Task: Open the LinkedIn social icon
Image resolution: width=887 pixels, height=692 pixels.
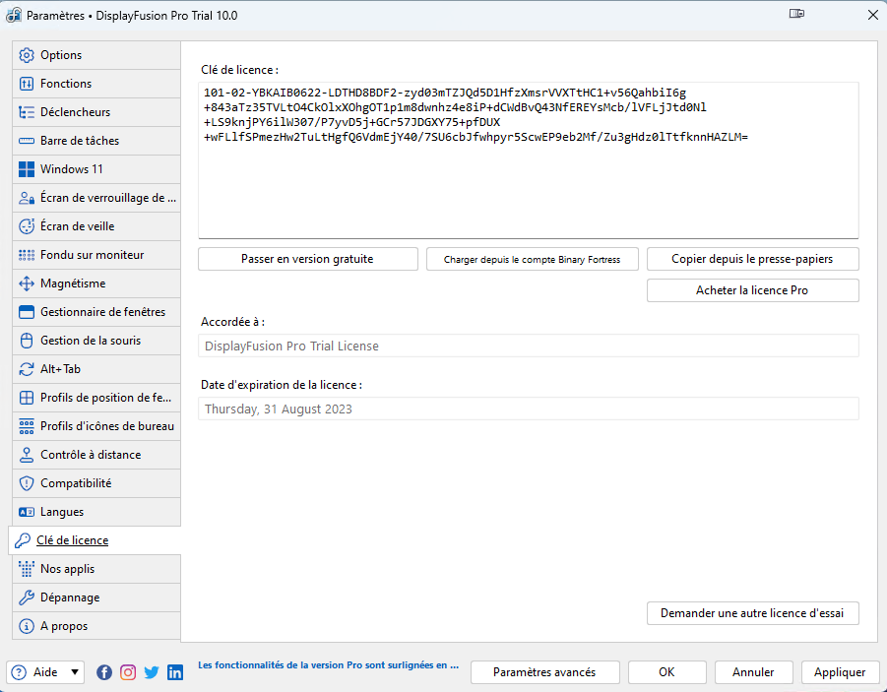Action: tap(175, 672)
